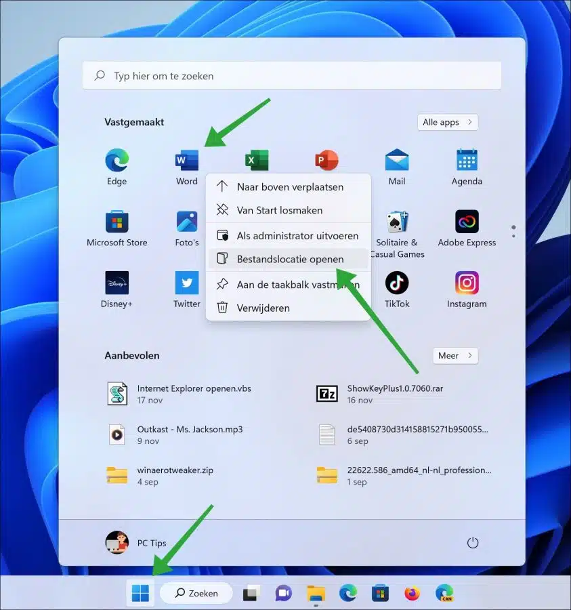The width and height of the screenshot is (571, 610).
Task: Select 'Naar boven verplaatsen' in context menu
Action: point(288,187)
